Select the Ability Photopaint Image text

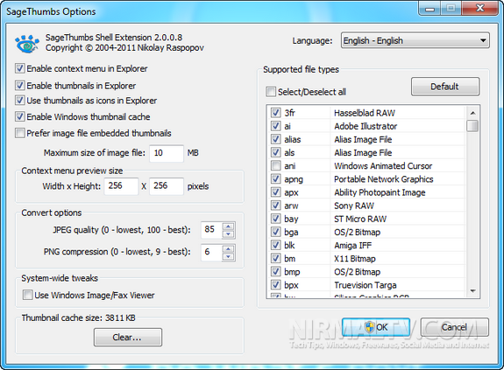click(x=380, y=192)
